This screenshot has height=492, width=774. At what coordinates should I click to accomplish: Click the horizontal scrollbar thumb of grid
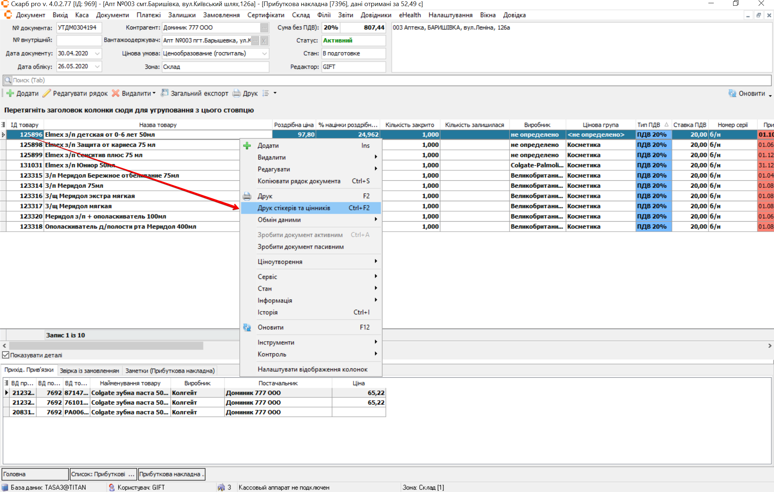[106, 346]
